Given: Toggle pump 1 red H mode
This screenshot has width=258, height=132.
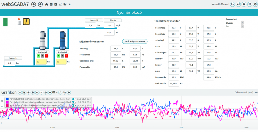Looking at the screenshot, I should (x=47, y=56).
